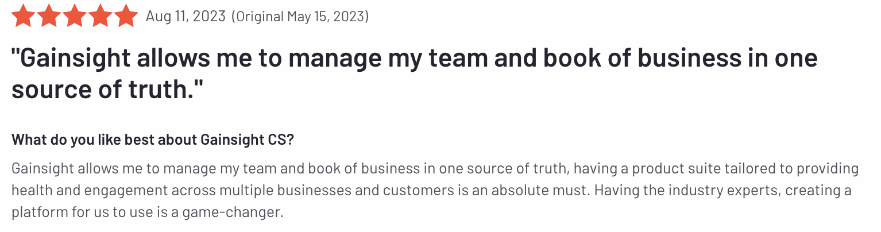Click the first line of the review body

click(x=435, y=169)
